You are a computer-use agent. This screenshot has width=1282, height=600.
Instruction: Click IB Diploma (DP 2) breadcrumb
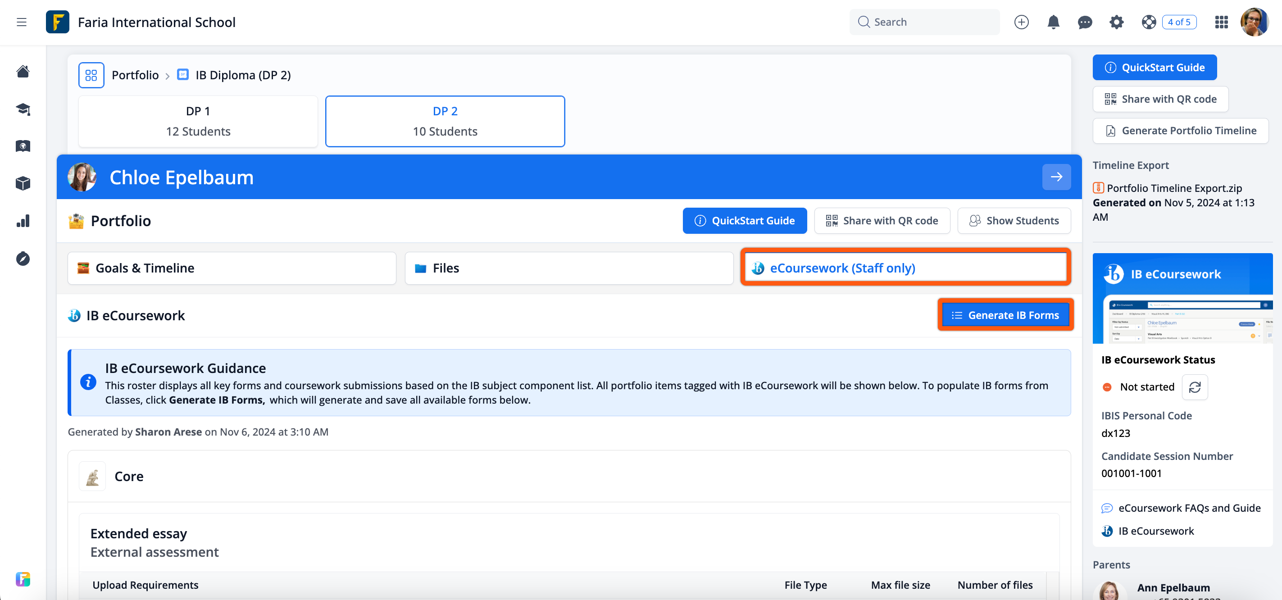tap(243, 75)
